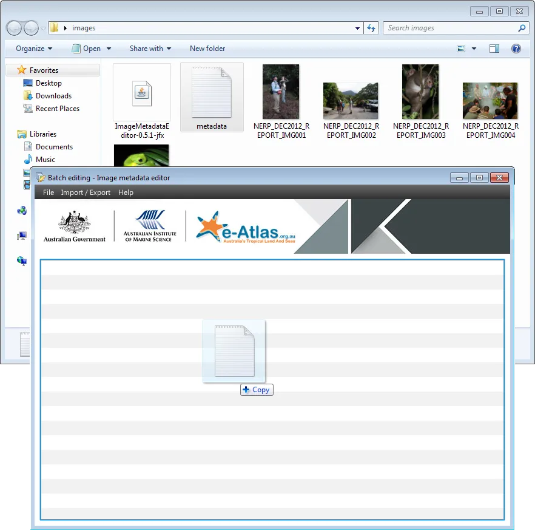Minimize the Batch editing window

coord(459,177)
